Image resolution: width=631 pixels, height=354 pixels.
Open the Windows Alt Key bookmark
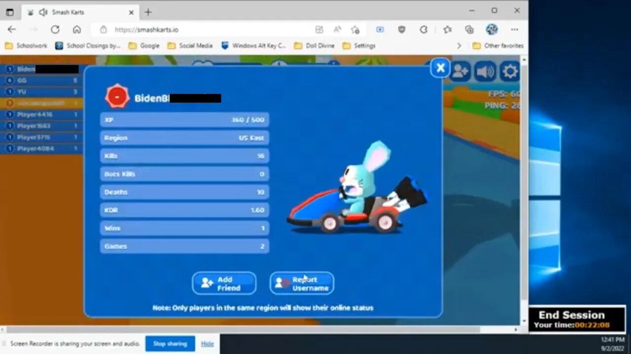pyautogui.click(x=253, y=46)
